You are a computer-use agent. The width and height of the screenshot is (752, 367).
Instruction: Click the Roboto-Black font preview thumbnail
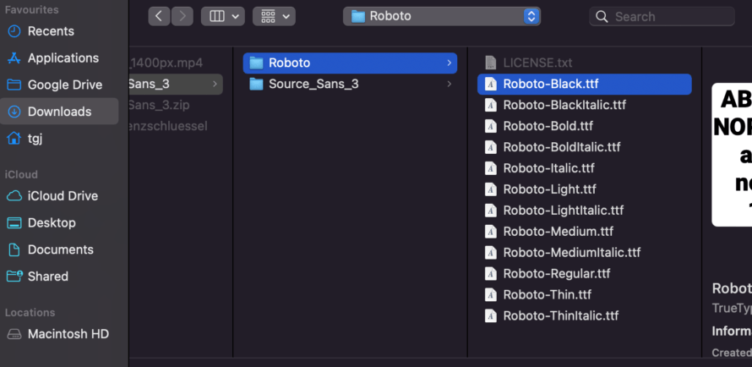[732, 155]
